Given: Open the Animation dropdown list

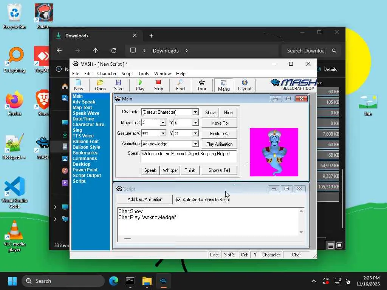Looking at the screenshot, I should [x=195, y=144].
